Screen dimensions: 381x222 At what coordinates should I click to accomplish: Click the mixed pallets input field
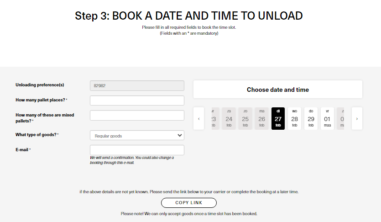coord(137,116)
